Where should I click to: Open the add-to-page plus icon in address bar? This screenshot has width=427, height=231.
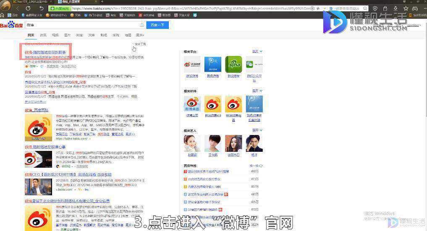point(313,8)
